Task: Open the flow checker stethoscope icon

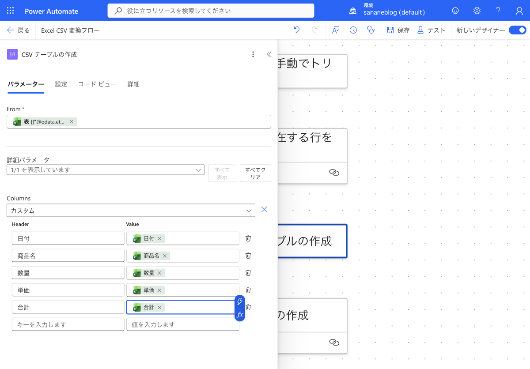Action: pos(371,30)
